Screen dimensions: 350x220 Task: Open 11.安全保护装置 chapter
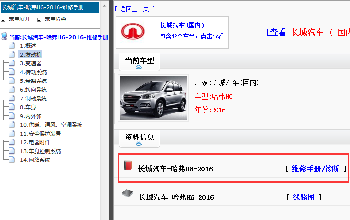click(40, 134)
